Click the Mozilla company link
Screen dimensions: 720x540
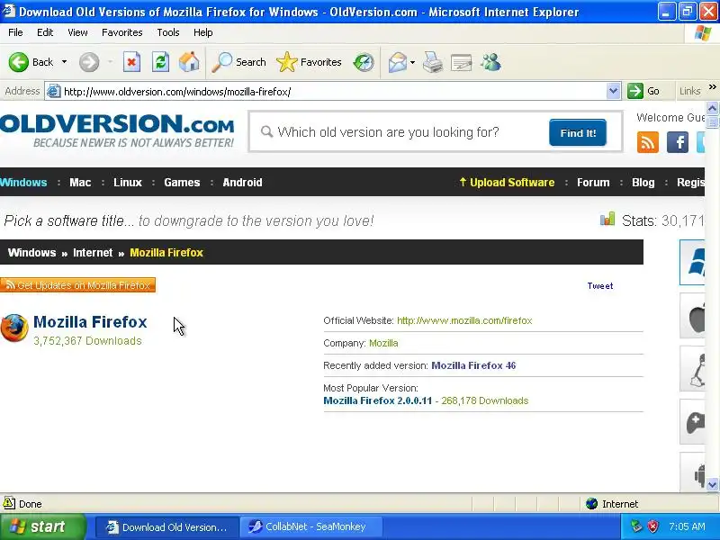point(383,343)
